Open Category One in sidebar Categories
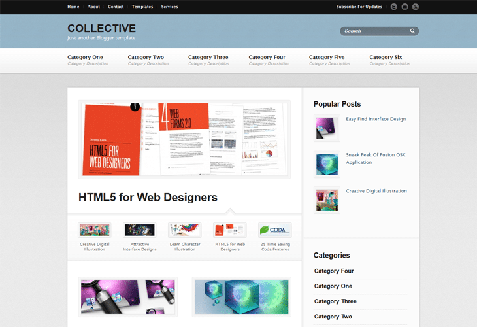477x327 pixels. pos(333,286)
